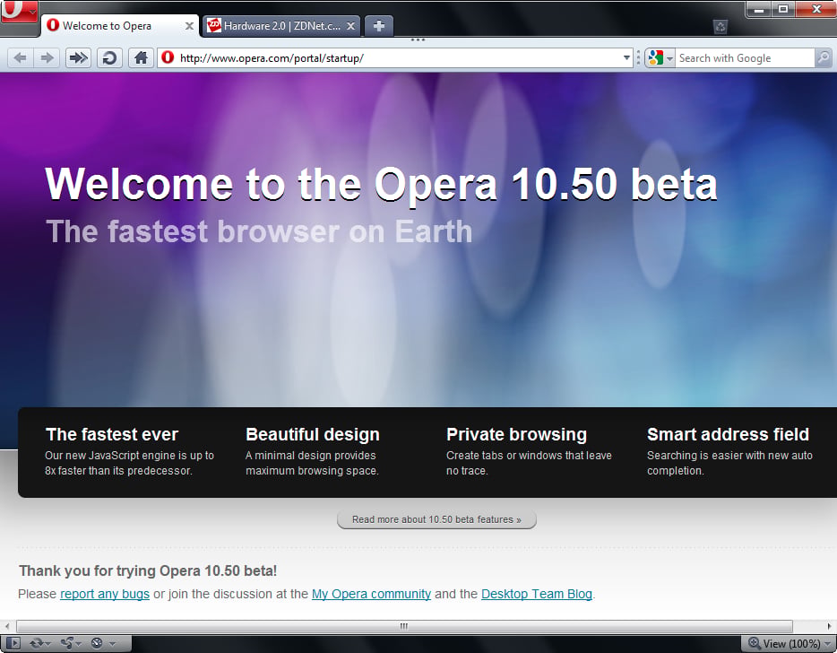The image size is (837, 653).
Task: Toggle the side panel from status bar
Action: click(13, 643)
